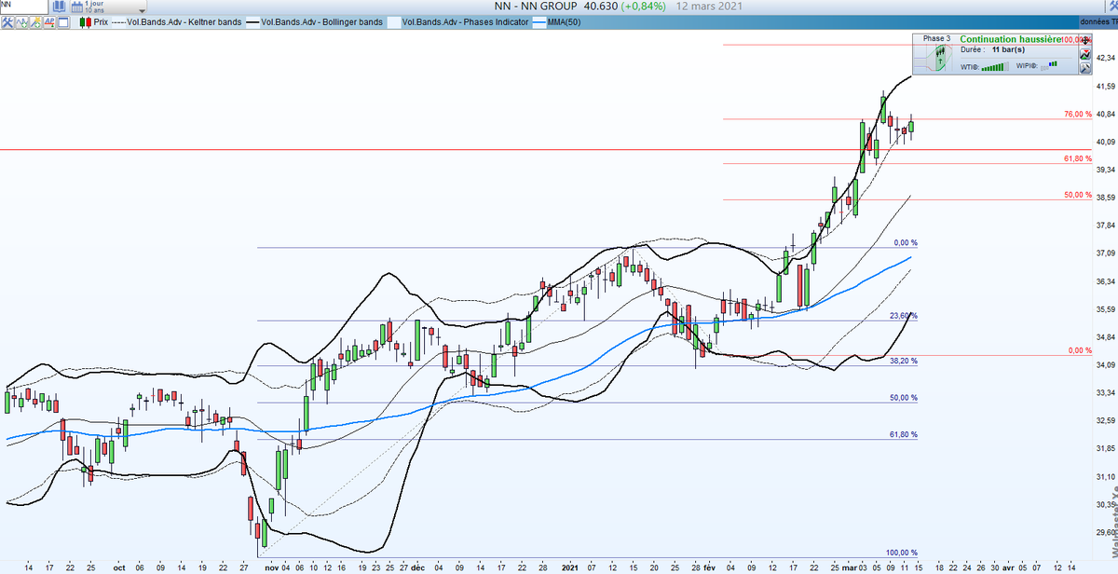1118x574 pixels.
Task: Click the WIPI bar gauge
Action: [x=1048, y=65]
